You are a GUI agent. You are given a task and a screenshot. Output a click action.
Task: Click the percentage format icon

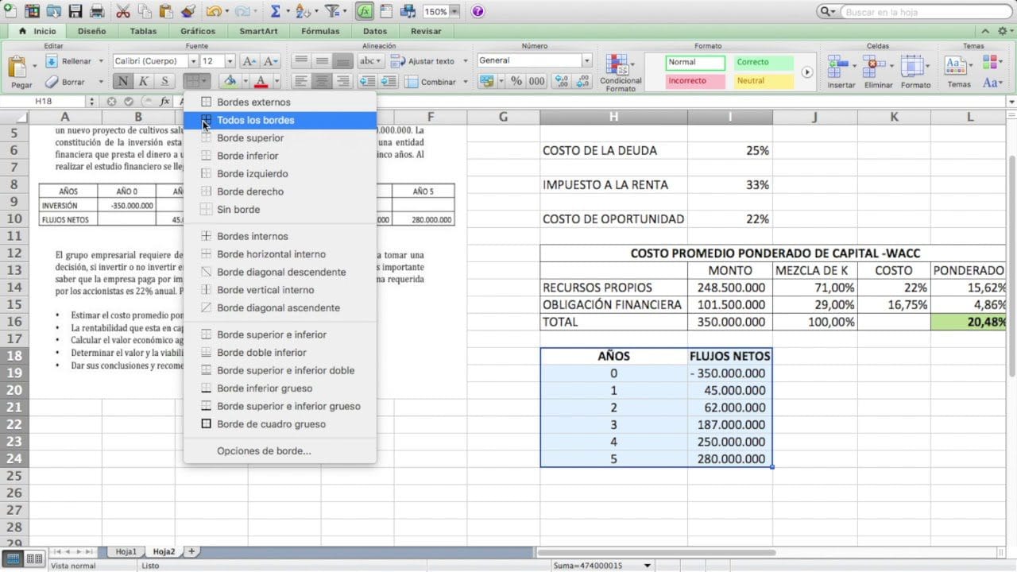click(516, 81)
